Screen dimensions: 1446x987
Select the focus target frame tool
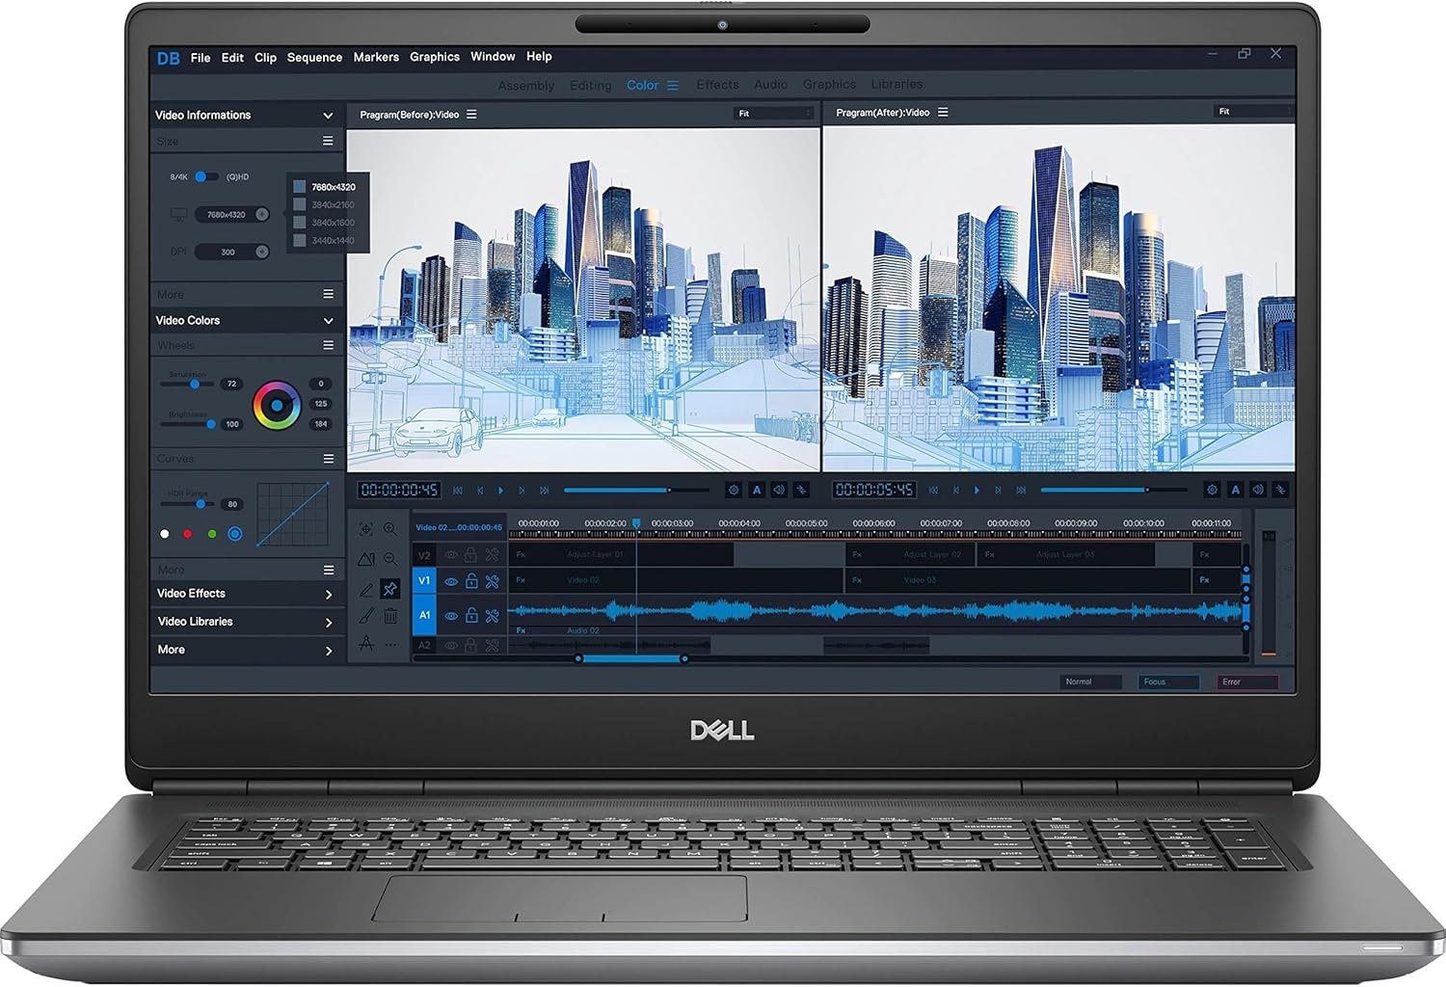coord(366,529)
